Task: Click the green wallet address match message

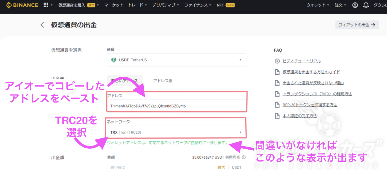Action: coord(167,142)
